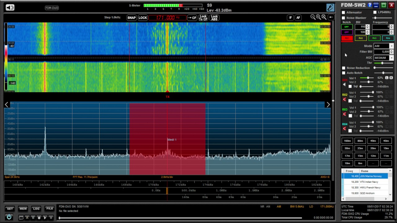Toggle the frequency LOCK button
This screenshot has width=397, height=223.
tap(143, 18)
